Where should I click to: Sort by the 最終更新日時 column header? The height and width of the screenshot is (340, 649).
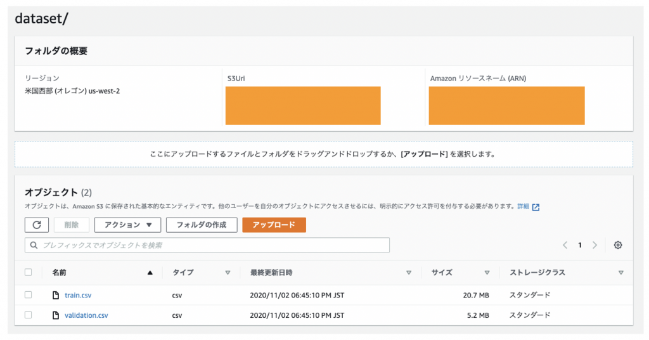tap(271, 273)
